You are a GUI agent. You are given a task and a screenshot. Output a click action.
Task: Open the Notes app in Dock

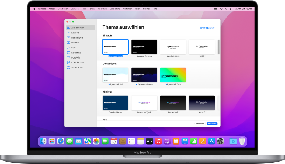tap(140, 141)
